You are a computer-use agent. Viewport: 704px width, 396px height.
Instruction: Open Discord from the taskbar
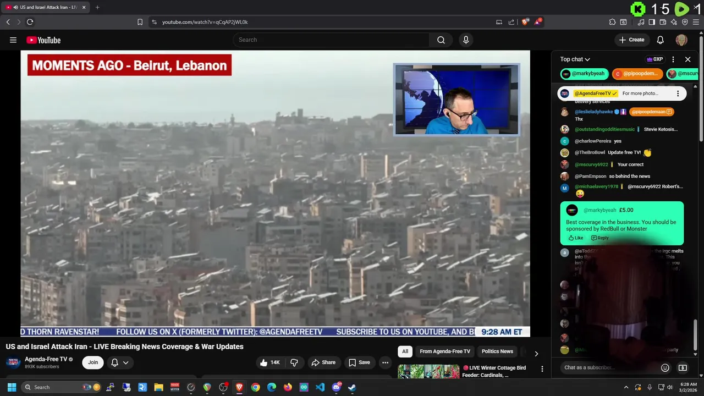click(336, 387)
